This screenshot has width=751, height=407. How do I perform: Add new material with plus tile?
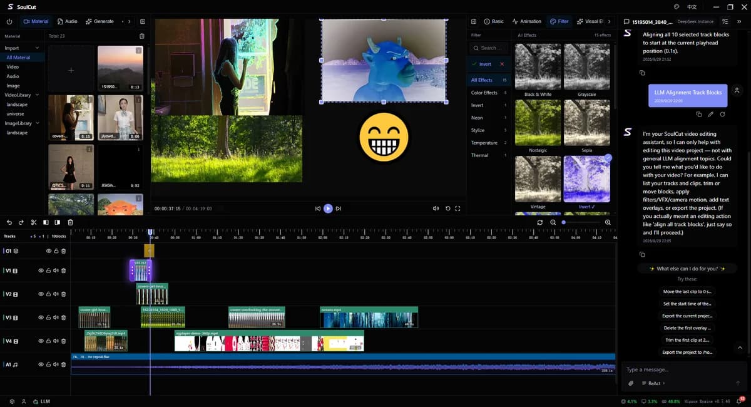[71, 70]
